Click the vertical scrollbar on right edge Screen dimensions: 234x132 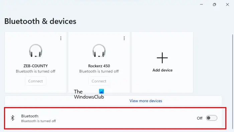[233, 79]
